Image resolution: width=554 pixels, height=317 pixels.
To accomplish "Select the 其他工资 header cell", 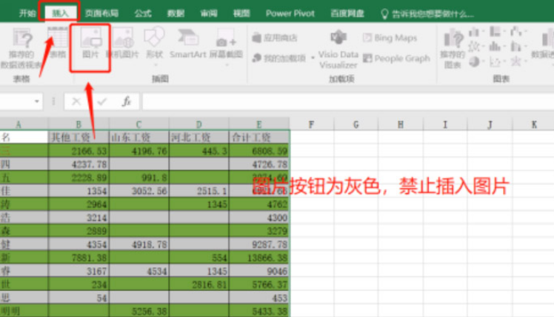I will coord(79,137).
